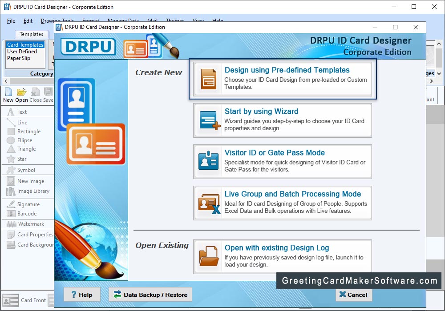The width and height of the screenshot is (445, 311).
Task: Click the Save icon in main toolbar
Action: 48,92
